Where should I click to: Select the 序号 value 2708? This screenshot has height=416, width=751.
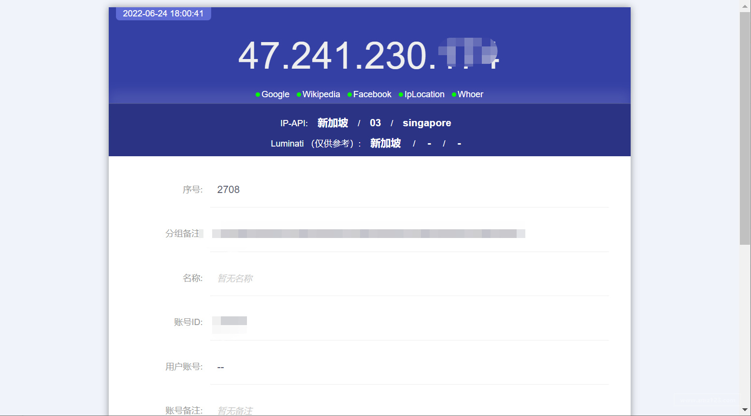coord(228,190)
